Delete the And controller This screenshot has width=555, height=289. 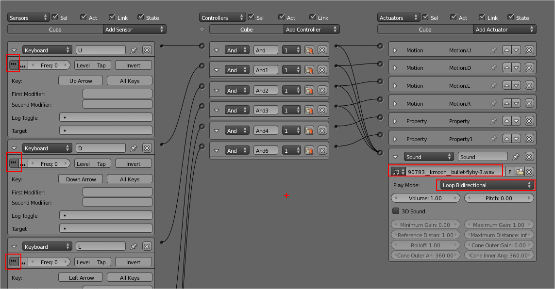click(x=322, y=50)
